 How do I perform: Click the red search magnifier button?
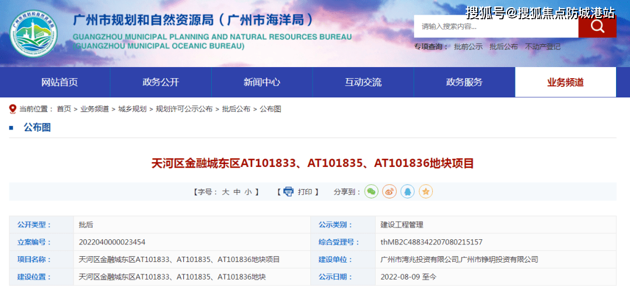point(597,26)
